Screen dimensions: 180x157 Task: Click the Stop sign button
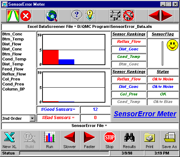coord(110,140)
